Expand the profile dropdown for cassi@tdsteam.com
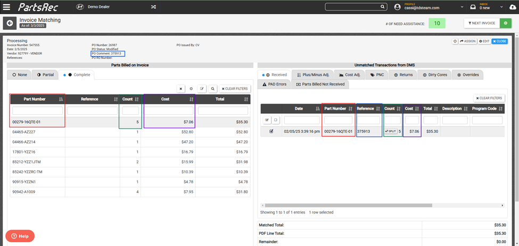The image size is (519, 246). coord(462,7)
